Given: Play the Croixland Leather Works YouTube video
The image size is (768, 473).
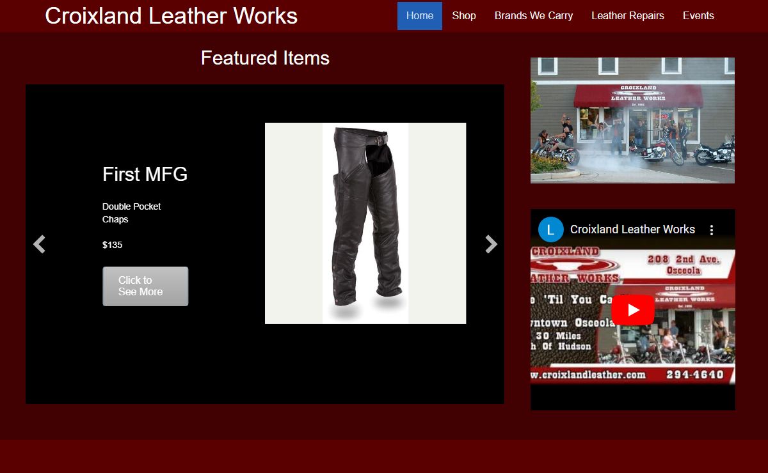Looking at the screenshot, I should [x=633, y=310].
